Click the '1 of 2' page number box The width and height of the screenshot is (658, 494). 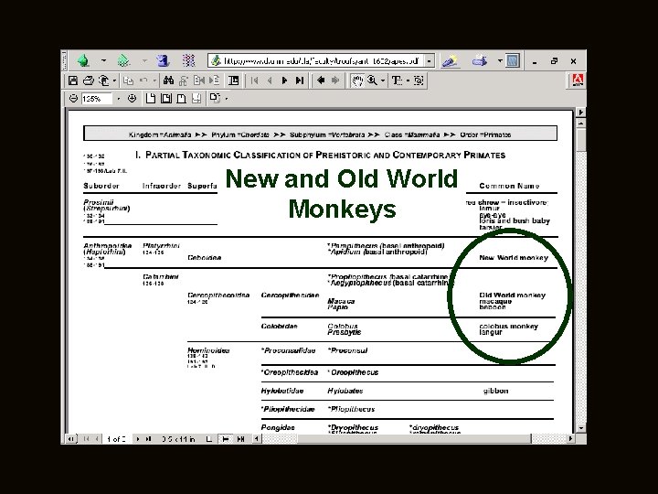pos(116,439)
